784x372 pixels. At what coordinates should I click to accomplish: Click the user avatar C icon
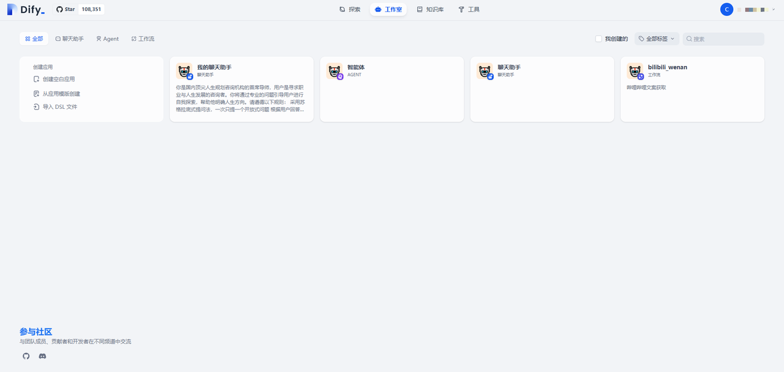coord(726,10)
